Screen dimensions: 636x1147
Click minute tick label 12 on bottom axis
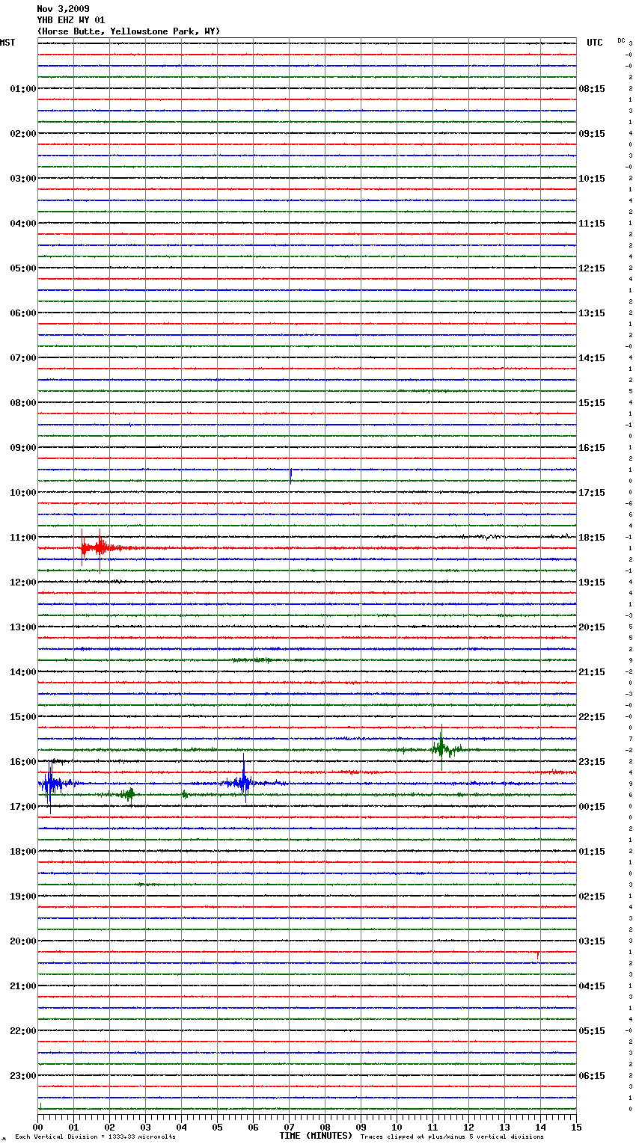(468, 1127)
